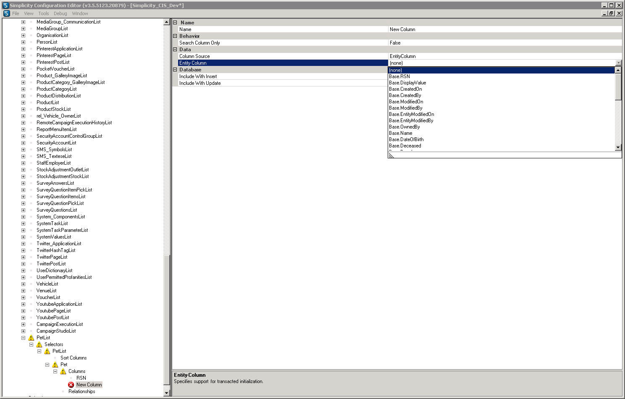
Task: Collapse the Columns tree node
Action: (55, 371)
